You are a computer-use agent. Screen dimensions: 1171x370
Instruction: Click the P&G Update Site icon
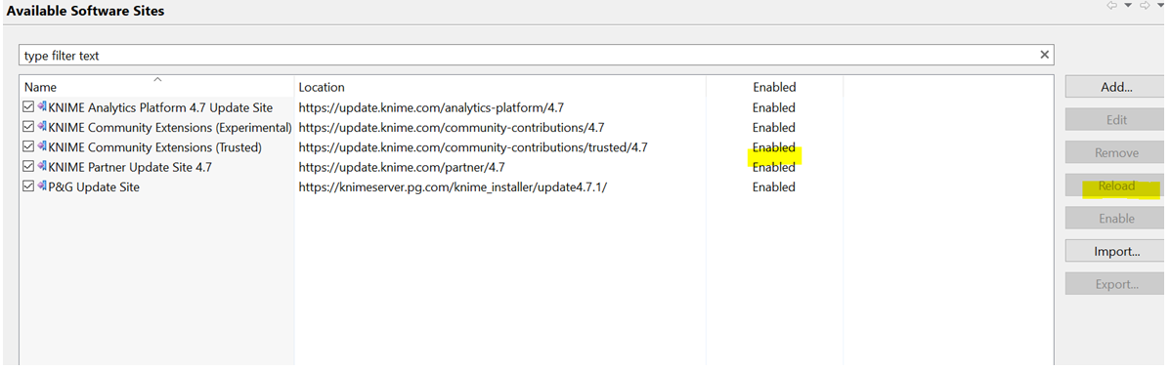tap(42, 186)
